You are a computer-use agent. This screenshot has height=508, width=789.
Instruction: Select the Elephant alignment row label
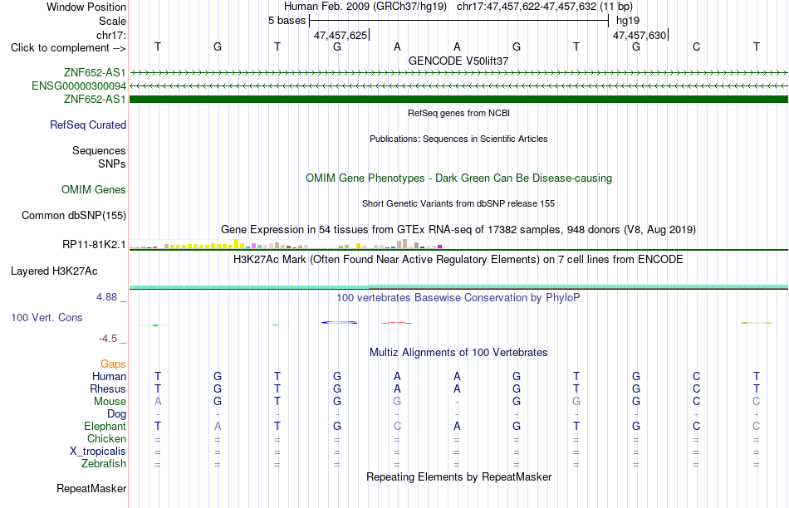pos(105,426)
